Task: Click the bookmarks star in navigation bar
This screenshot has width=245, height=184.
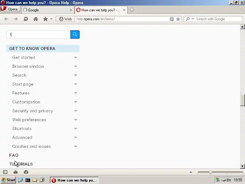Action: (x=45, y=19)
